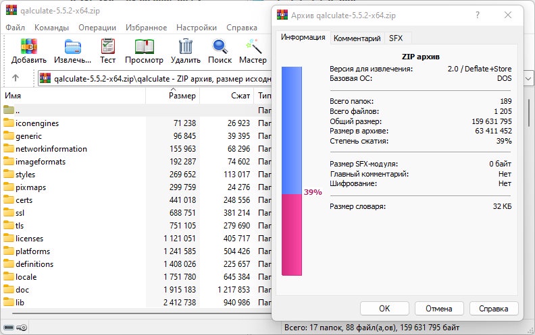Select the lib folder row

(x=136, y=303)
